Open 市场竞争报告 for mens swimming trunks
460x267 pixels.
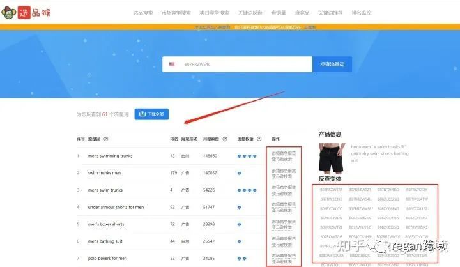tap(284, 153)
